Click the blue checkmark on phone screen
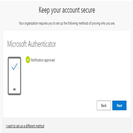The width and height of the screenshot is (133, 133). [15, 66]
